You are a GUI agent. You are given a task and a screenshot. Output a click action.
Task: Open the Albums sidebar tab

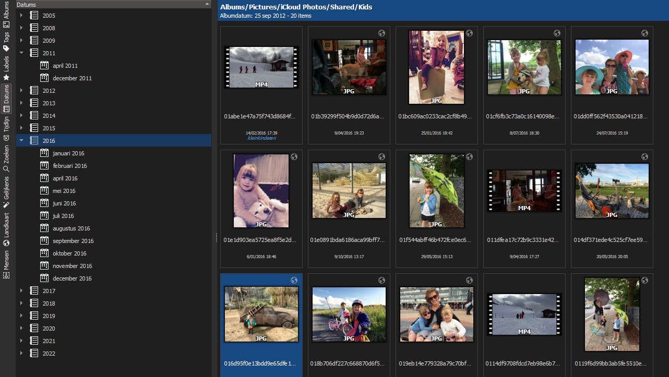(x=6, y=14)
